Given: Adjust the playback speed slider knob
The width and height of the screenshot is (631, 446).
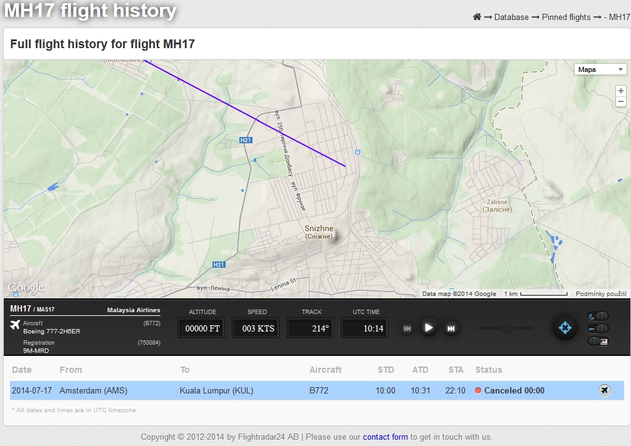Looking at the screenshot, I should click(x=507, y=328).
